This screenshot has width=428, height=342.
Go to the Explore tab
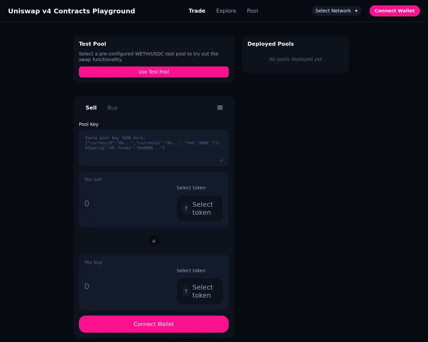[x=226, y=11]
